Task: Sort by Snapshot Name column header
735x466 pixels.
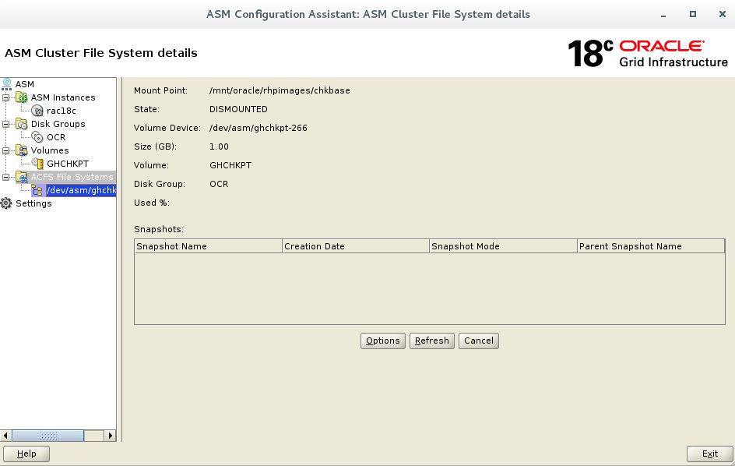Action: [208, 246]
